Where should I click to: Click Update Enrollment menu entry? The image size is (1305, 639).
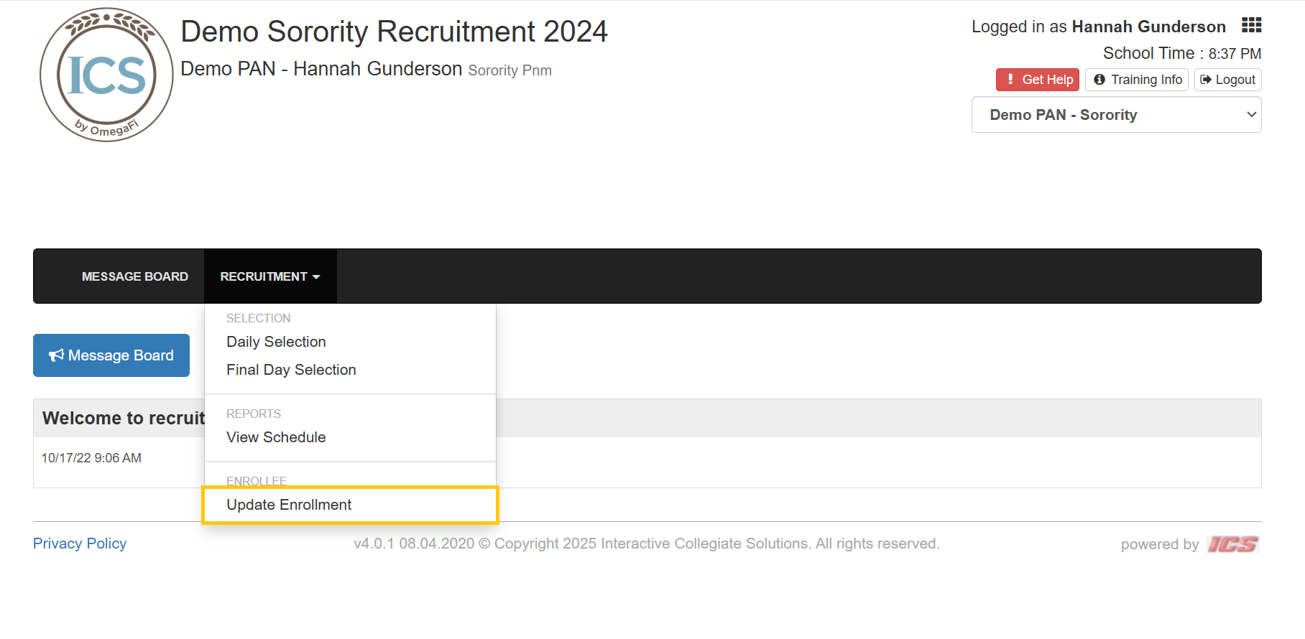[x=289, y=505]
